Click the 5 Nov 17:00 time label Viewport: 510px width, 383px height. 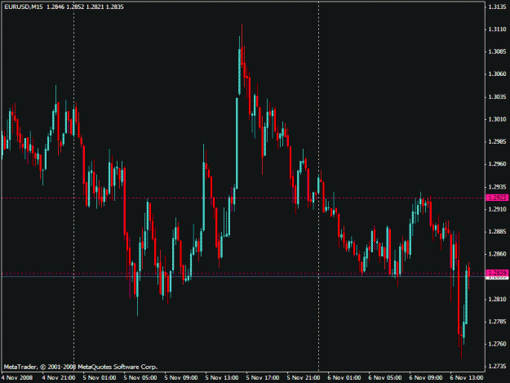tap(263, 378)
